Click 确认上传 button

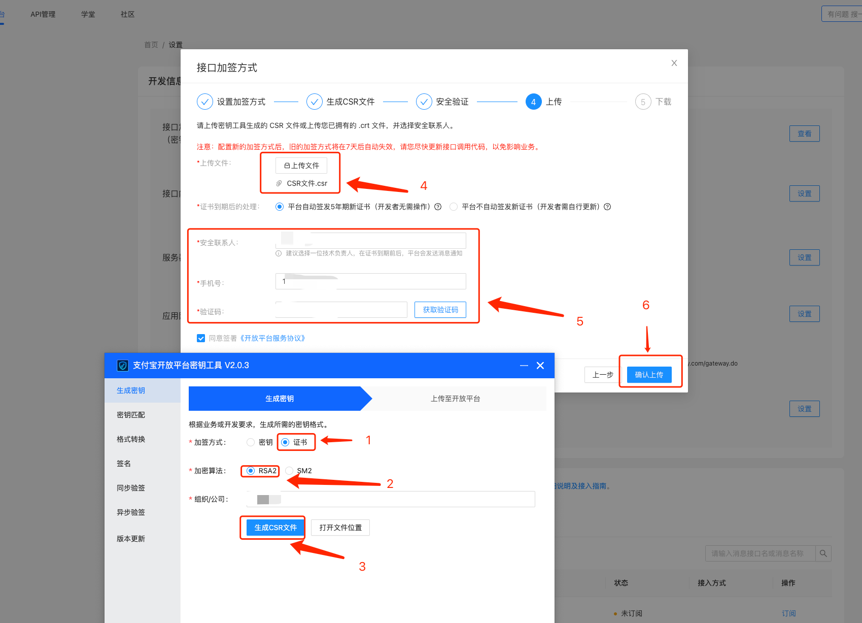click(649, 375)
